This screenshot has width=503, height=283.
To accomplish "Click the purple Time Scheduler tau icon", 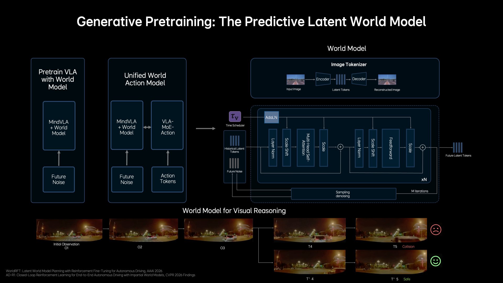I will 235,117.
